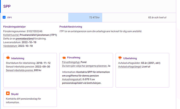Click the SPP section heading

7,6
